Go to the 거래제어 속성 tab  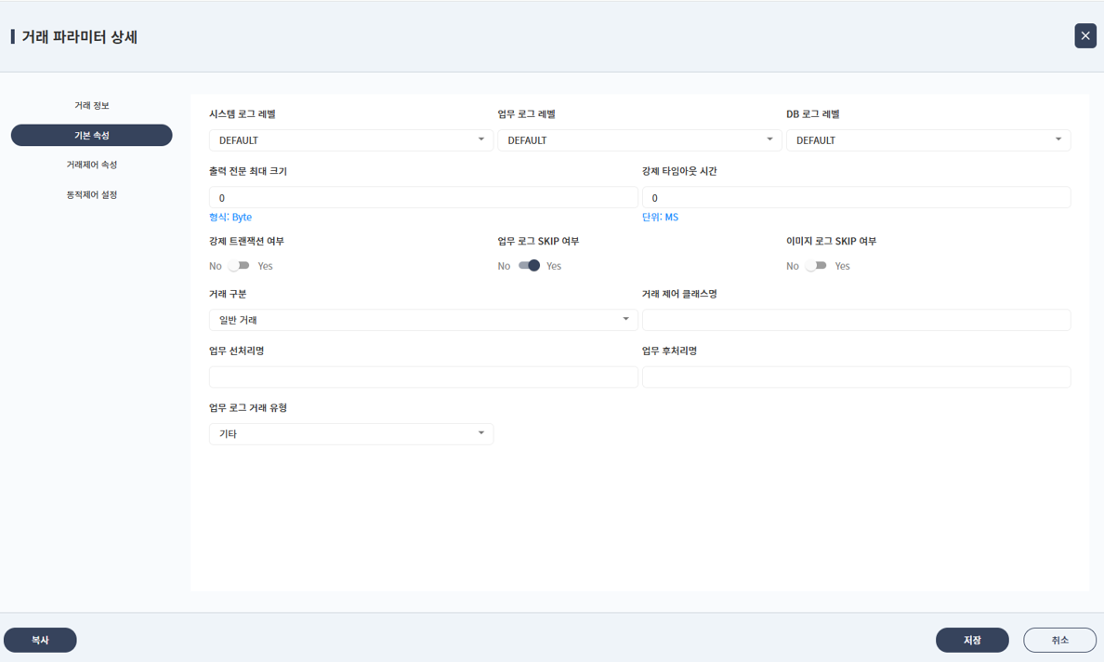pyautogui.click(x=91, y=165)
